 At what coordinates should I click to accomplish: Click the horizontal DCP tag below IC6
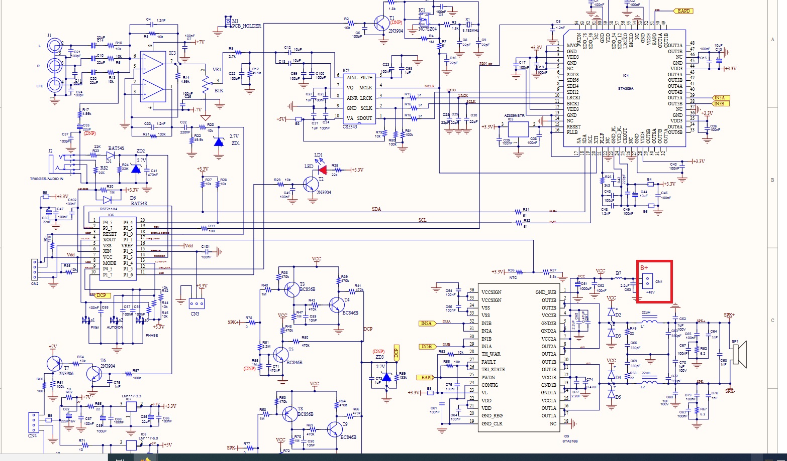tap(102, 295)
